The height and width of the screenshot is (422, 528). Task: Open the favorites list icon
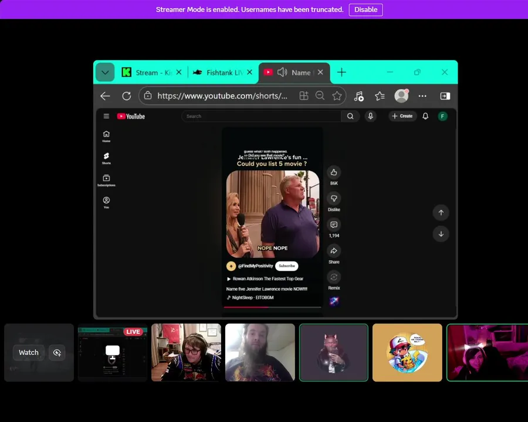(x=380, y=96)
